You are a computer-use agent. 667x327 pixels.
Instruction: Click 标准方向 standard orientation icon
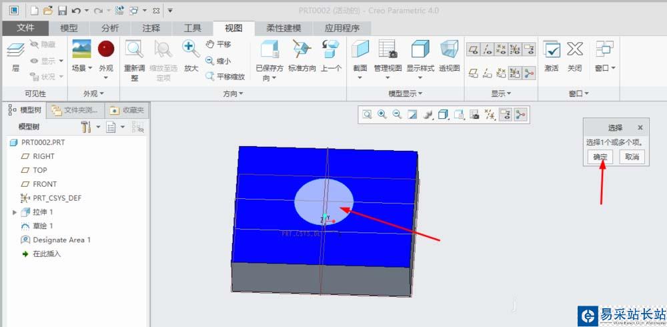pos(302,49)
